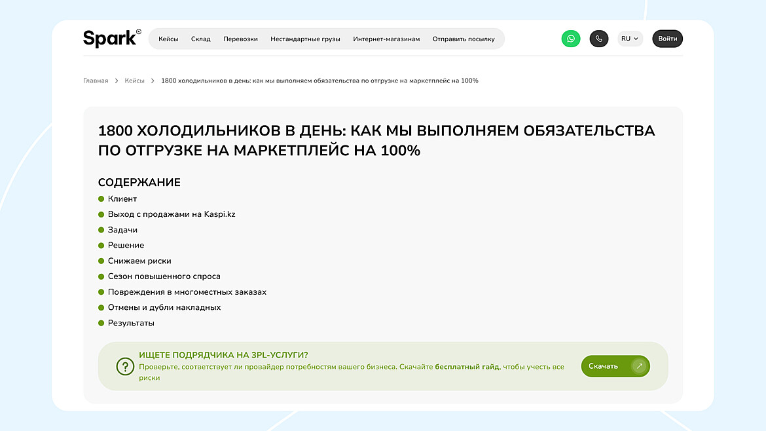
Task: Jump to Отмены и дубли накладных
Action: [x=164, y=307]
